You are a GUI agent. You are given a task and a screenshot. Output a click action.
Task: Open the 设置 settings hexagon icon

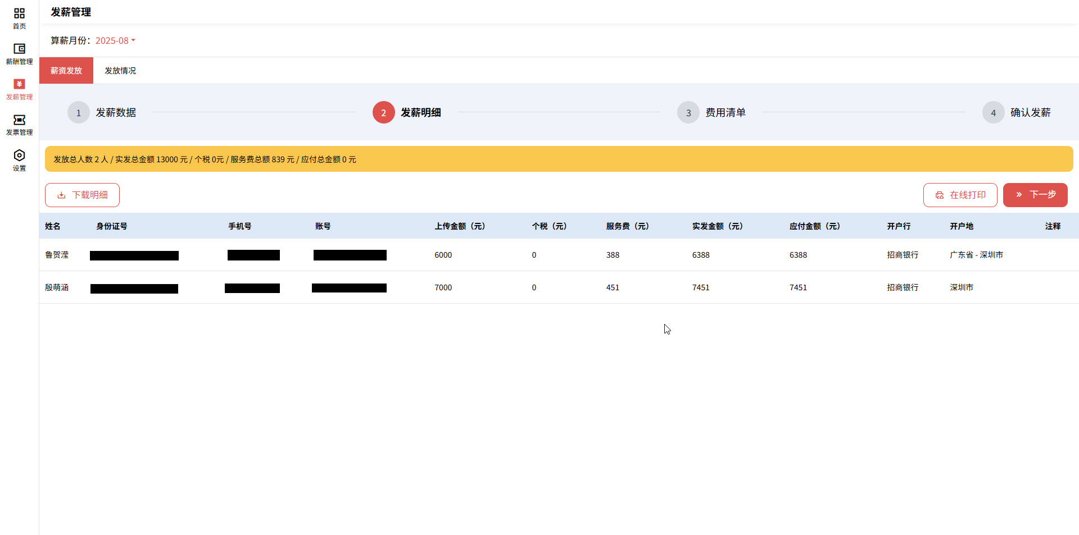pos(19,156)
